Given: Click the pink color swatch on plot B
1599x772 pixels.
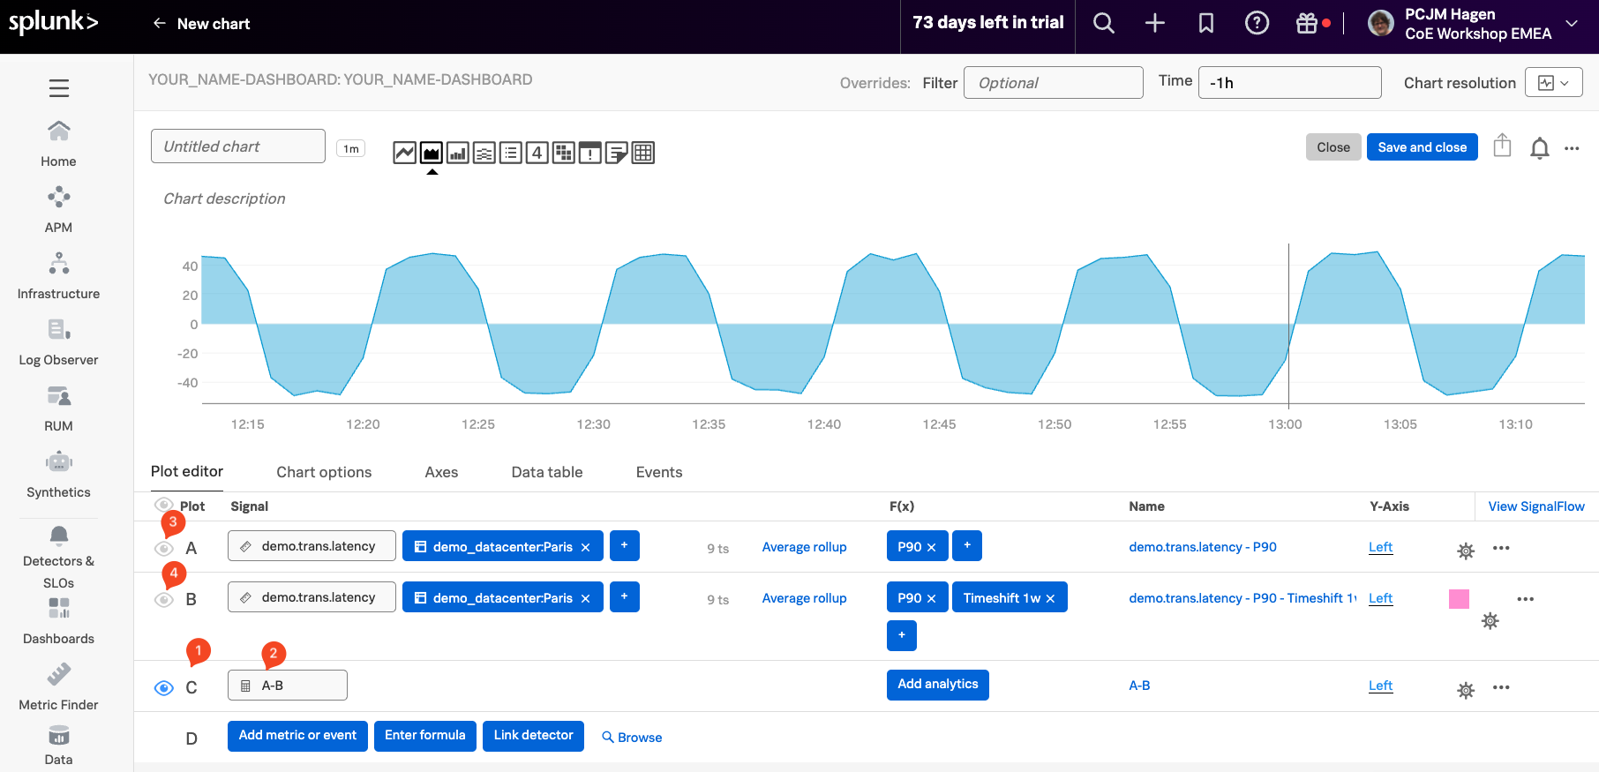Looking at the screenshot, I should point(1459,599).
